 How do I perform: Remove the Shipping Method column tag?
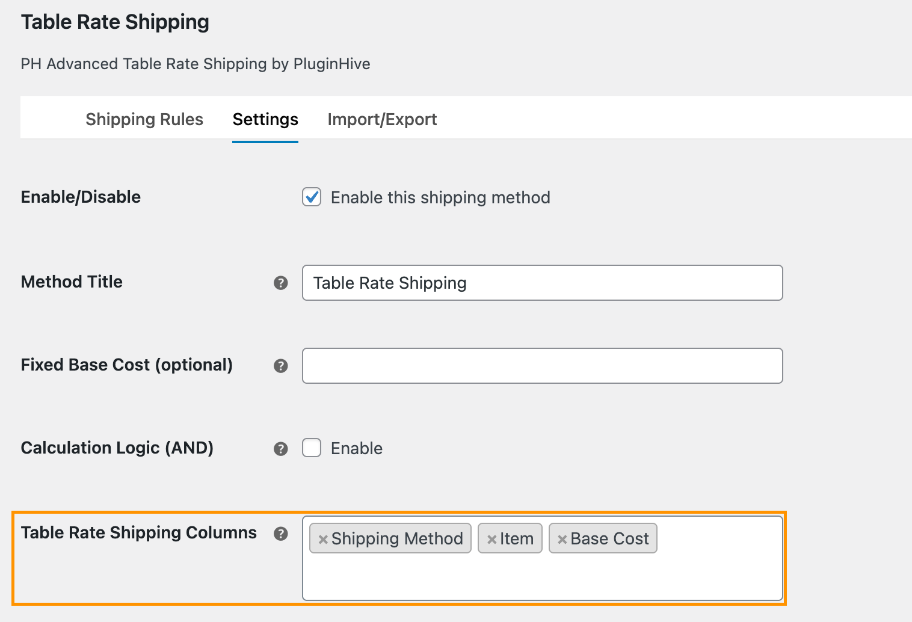coord(323,540)
